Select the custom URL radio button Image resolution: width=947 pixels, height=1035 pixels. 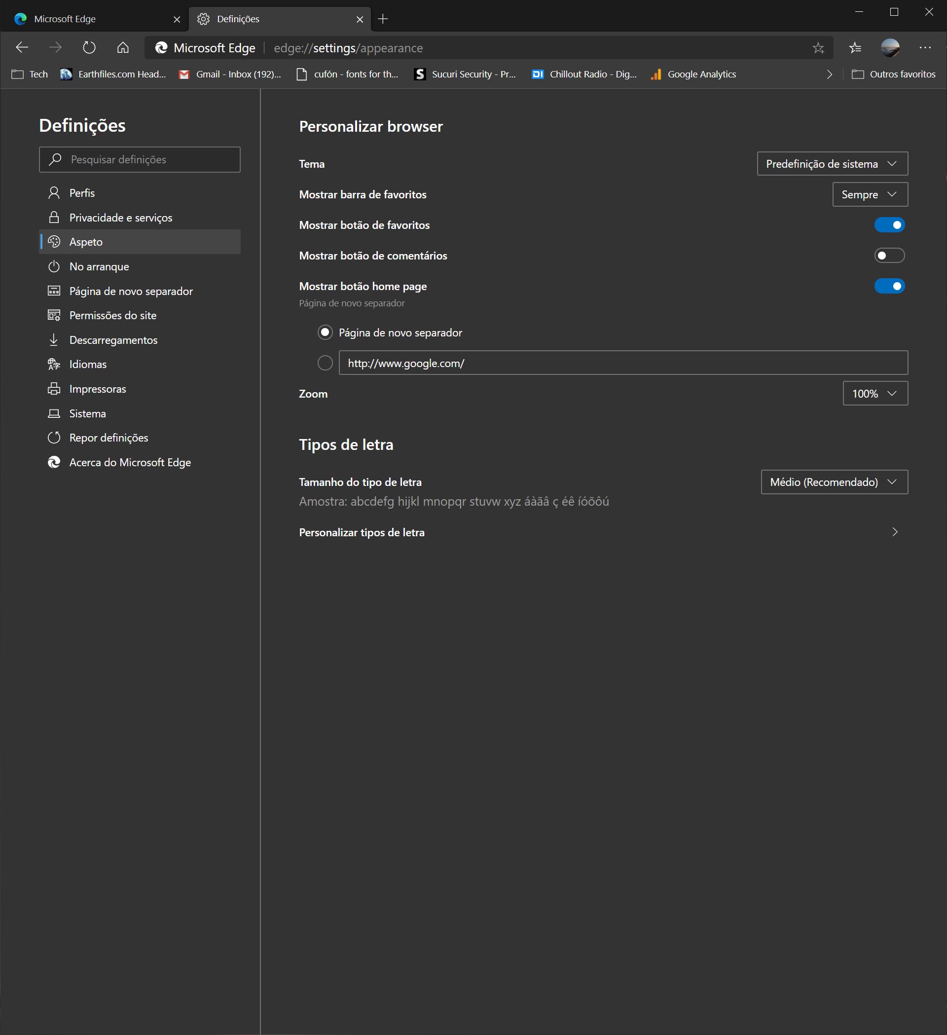click(x=325, y=363)
